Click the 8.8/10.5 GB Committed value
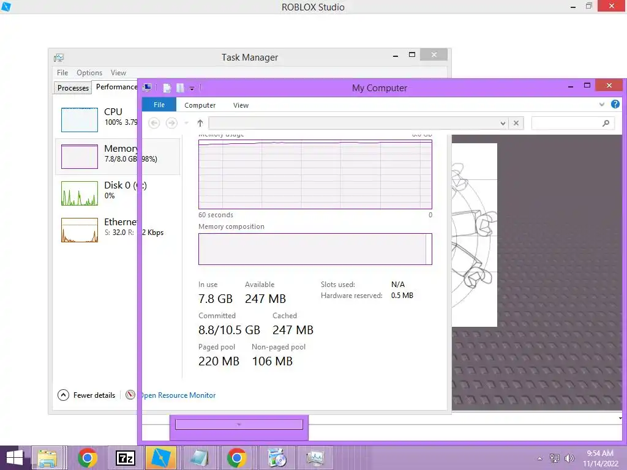Image resolution: width=627 pixels, height=470 pixels. click(229, 330)
